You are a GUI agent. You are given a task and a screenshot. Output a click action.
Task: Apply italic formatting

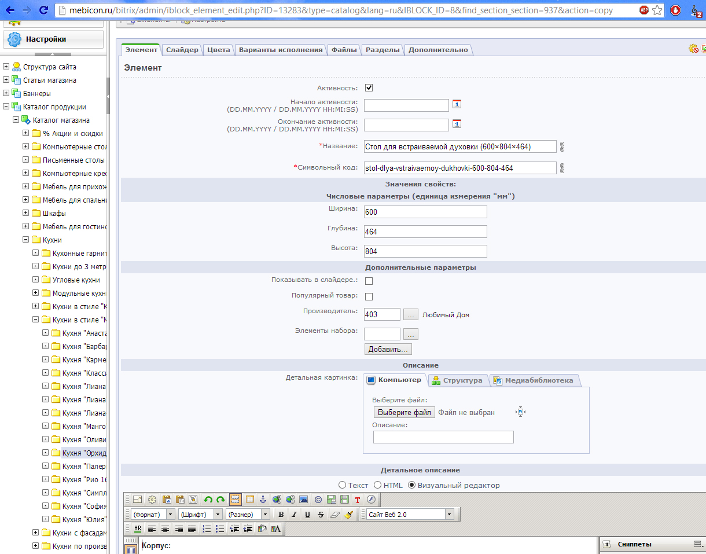pyautogui.click(x=294, y=514)
